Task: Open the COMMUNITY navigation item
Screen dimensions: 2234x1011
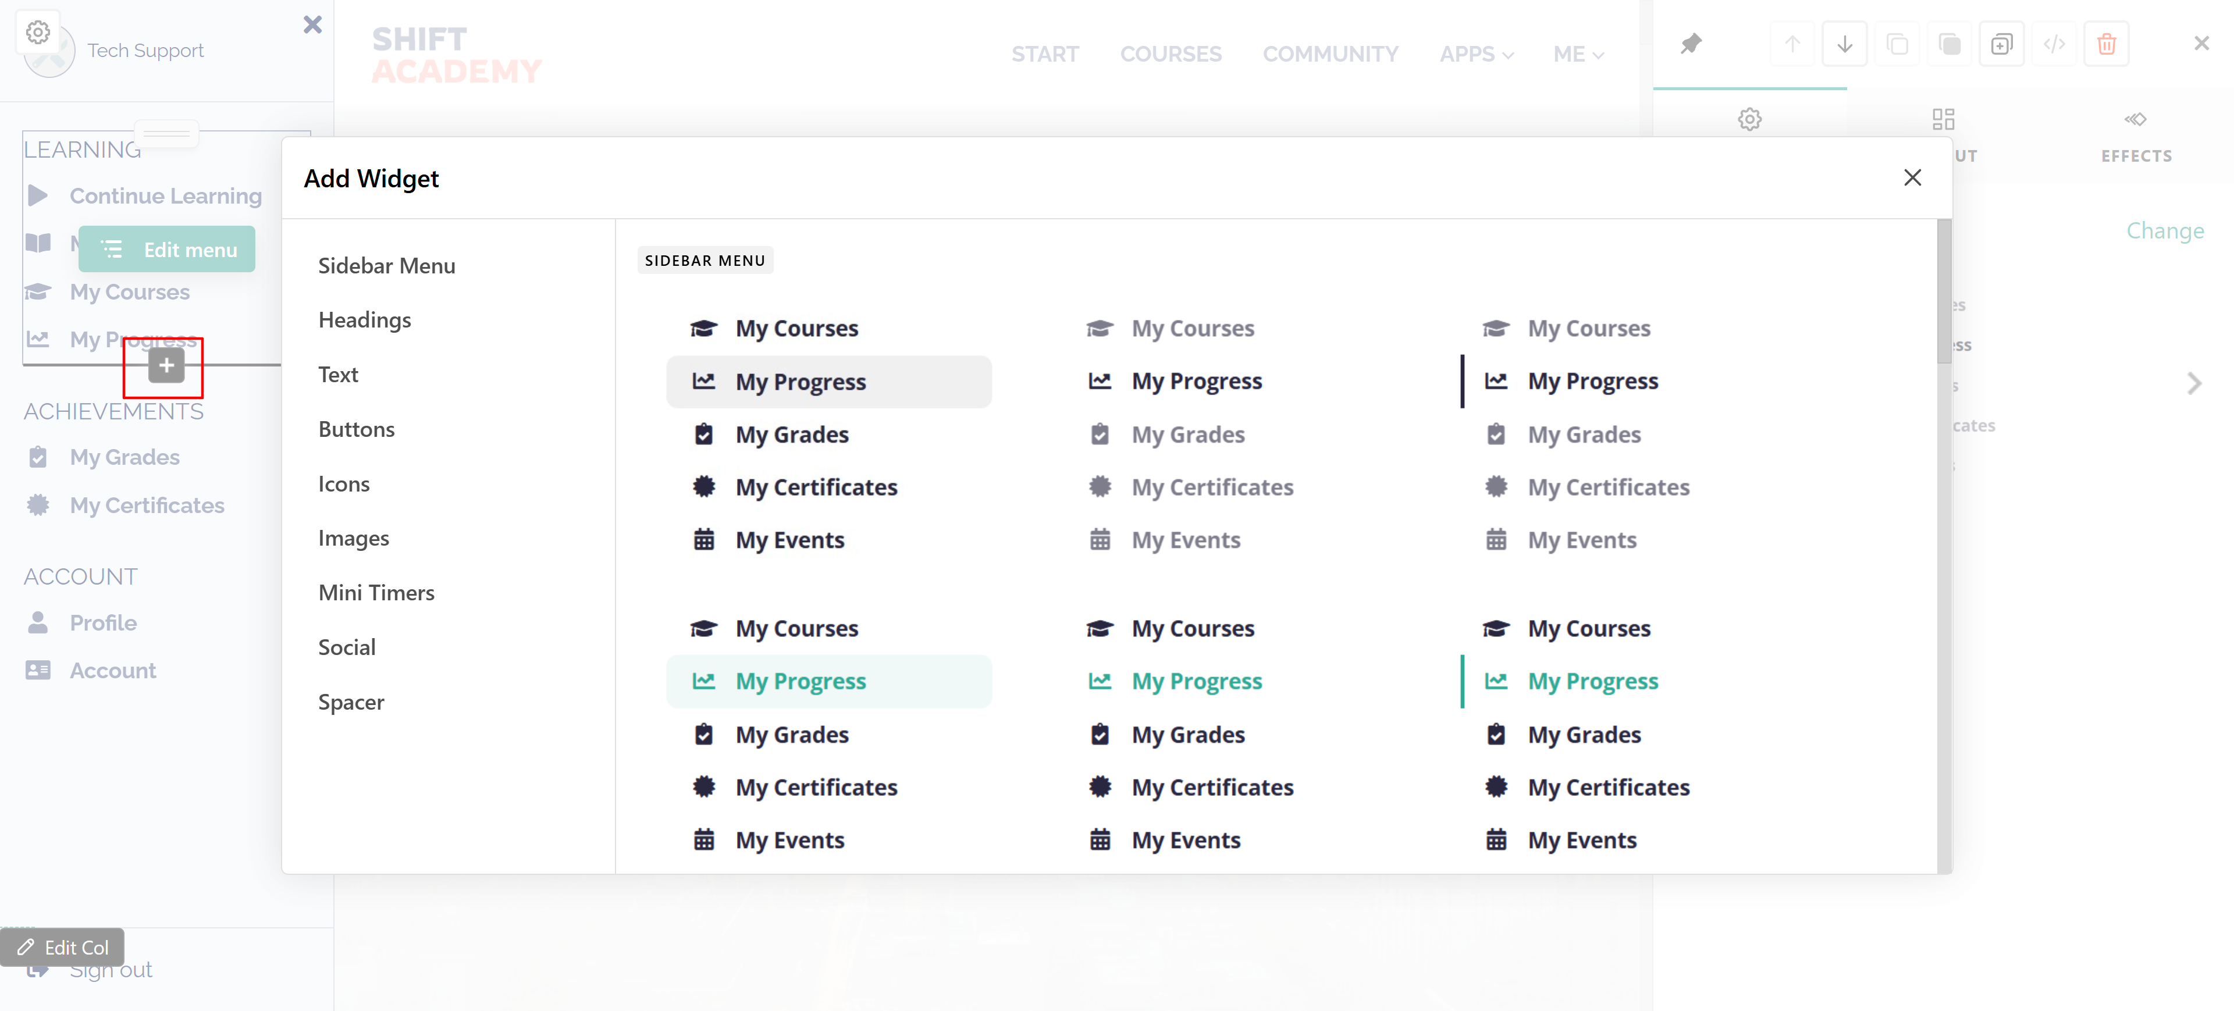Action: [1331, 54]
